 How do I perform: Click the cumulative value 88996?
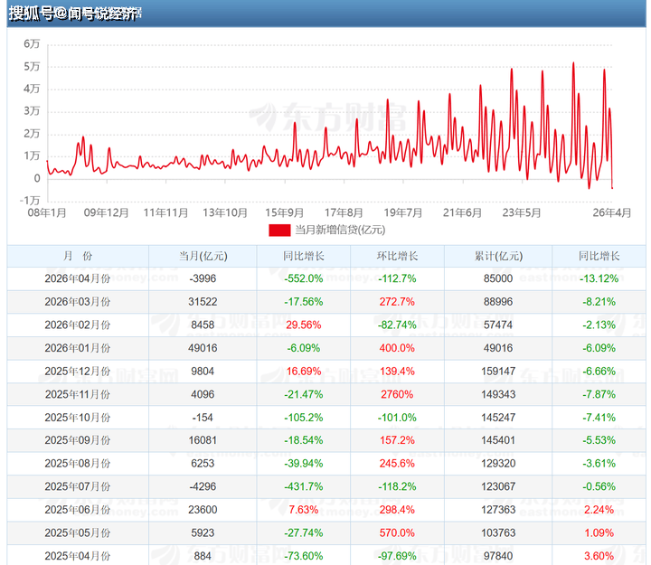click(498, 302)
